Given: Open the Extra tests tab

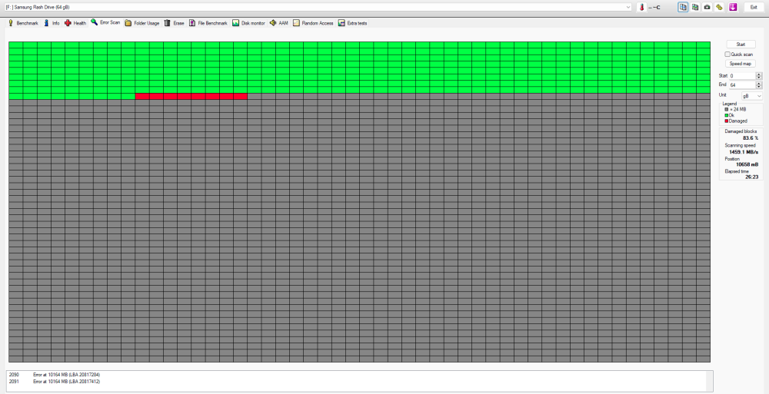Looking at the screenshot, I should (353, 23).
